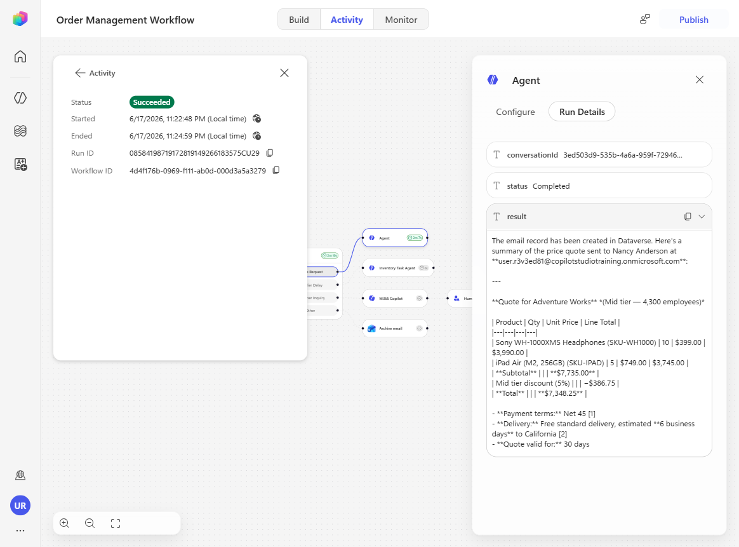
Task: Click the Agent node icon on canvas
Action: point(372,238)
